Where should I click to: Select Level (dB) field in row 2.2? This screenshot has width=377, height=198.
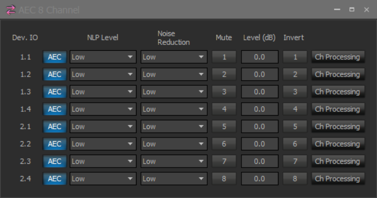(260, 144)
